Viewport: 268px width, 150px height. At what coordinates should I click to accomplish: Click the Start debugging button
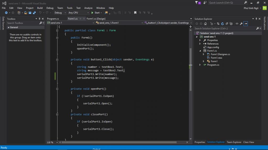pos(96,12)
